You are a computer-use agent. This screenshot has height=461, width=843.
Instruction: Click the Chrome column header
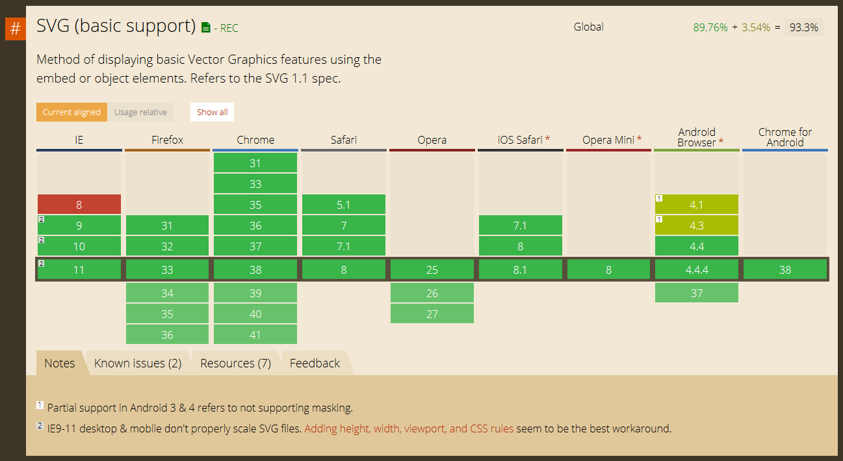pyautogui.click(x=255, y=140)
